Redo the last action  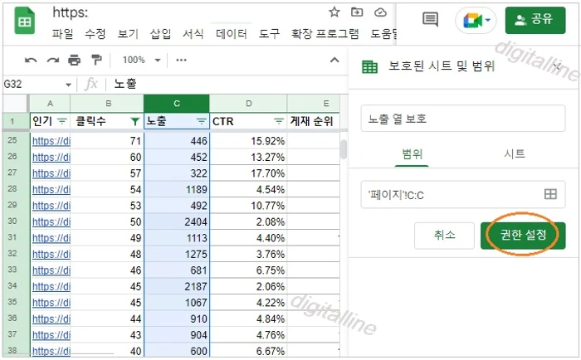(53, 60)
